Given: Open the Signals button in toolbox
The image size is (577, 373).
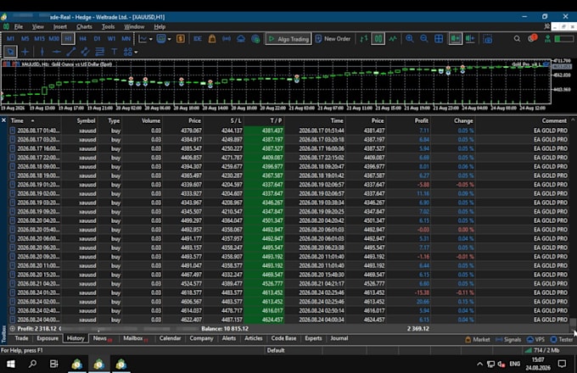Looking at the screenshot, I should 508,340.
